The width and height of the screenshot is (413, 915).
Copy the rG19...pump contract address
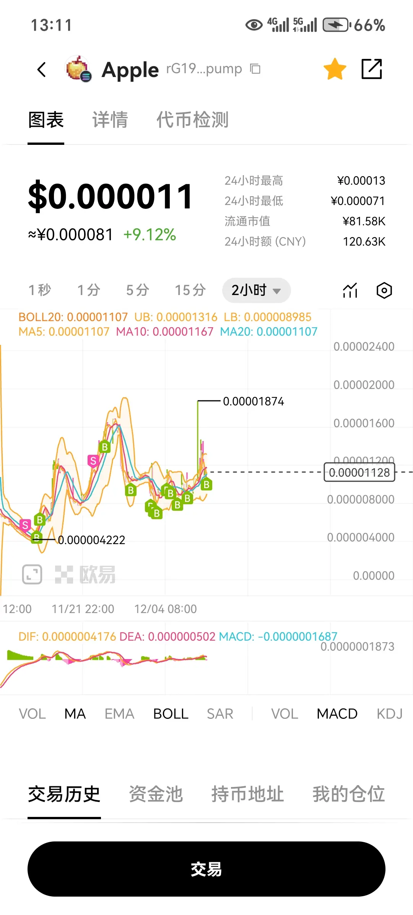(x=255, y=69)
